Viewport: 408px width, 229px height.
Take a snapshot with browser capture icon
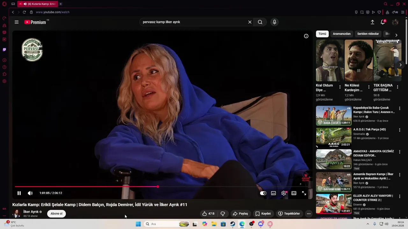tap(362, 12)
